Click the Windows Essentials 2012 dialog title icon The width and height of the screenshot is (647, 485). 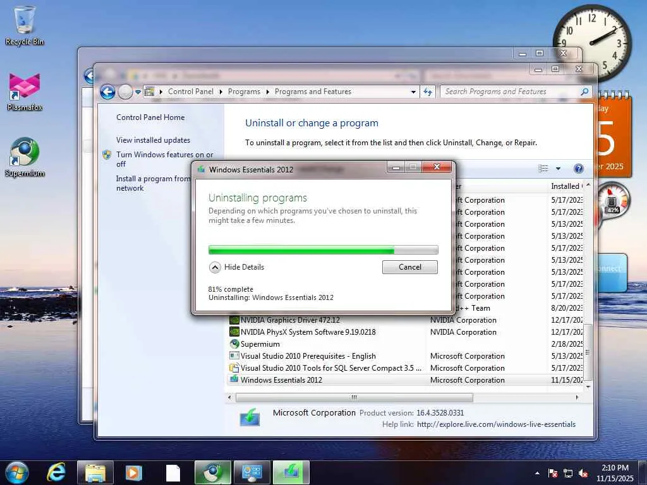click(202, 169)
